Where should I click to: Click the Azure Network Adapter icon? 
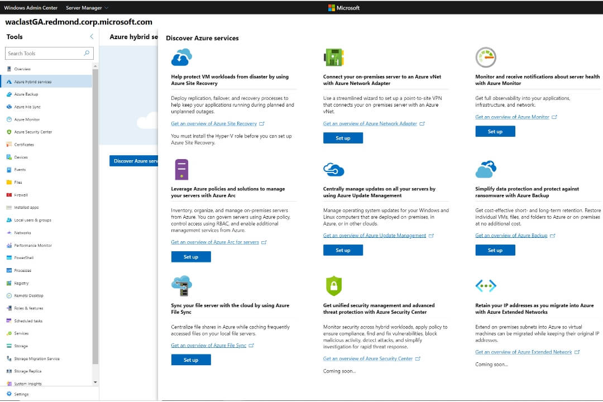click(x=333, y=57)
